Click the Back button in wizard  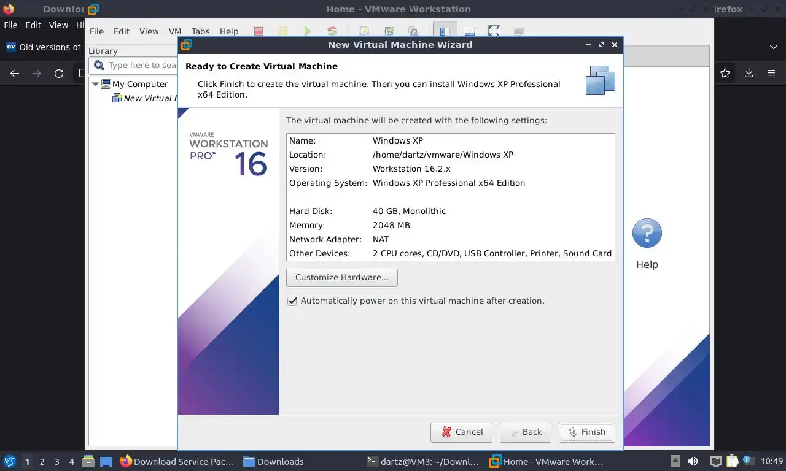pyautogui.click(x=525, y=432)
